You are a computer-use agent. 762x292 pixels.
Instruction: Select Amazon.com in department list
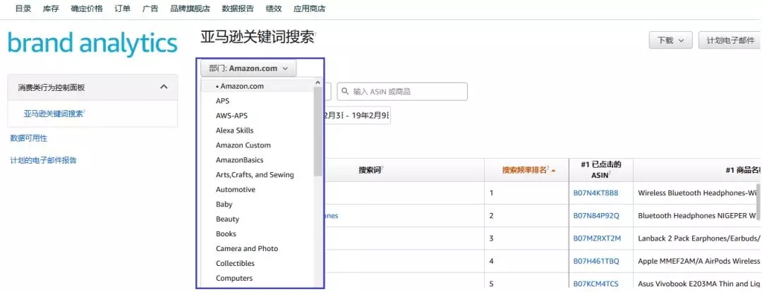pos(258,86)
